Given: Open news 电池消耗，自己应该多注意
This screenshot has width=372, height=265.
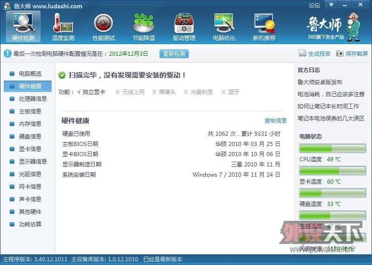Looking at the screenshot, I should pos(331,94).
